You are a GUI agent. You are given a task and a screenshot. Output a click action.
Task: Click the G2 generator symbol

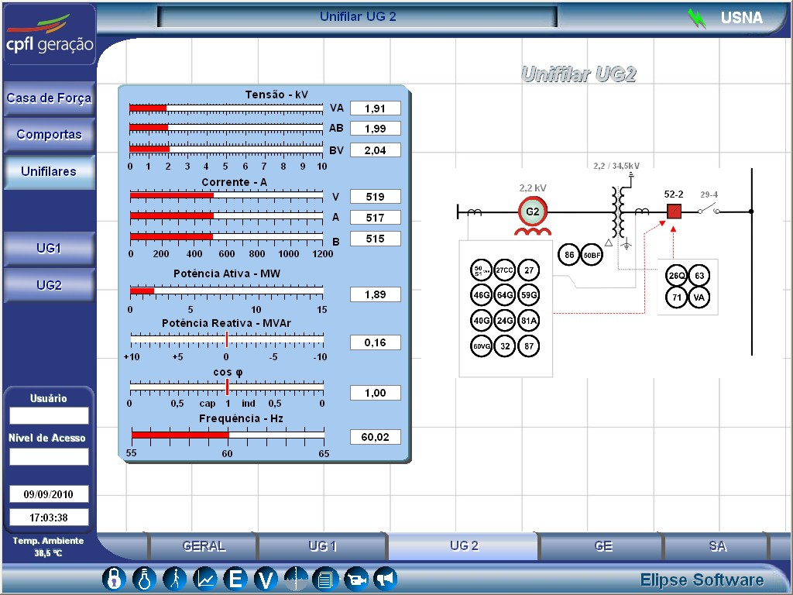533,212
